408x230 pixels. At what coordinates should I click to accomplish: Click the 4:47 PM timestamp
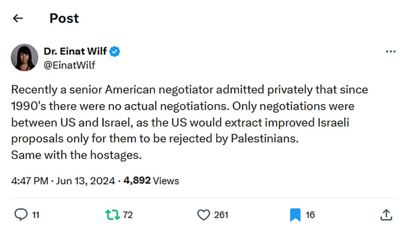pyautogui.click(x=29, y=180)
